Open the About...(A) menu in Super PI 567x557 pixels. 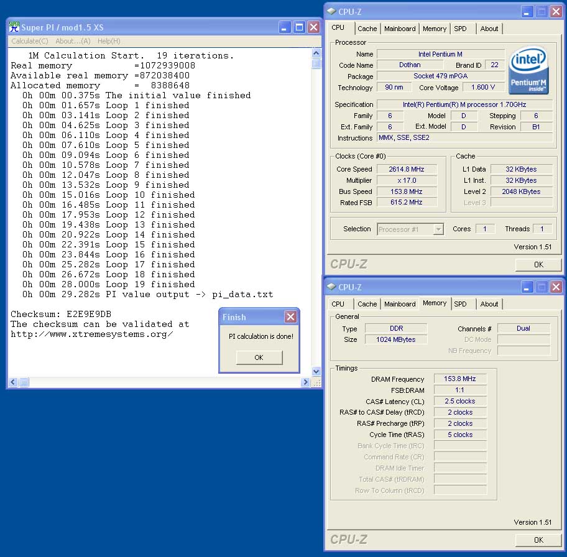pos(73,41)
